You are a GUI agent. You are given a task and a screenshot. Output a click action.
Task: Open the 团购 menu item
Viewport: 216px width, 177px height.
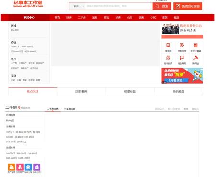pos(142,17)
